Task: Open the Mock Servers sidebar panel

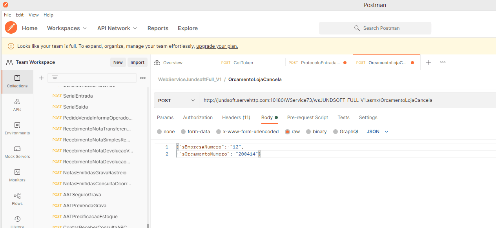Action: click(x=17, y=152)
